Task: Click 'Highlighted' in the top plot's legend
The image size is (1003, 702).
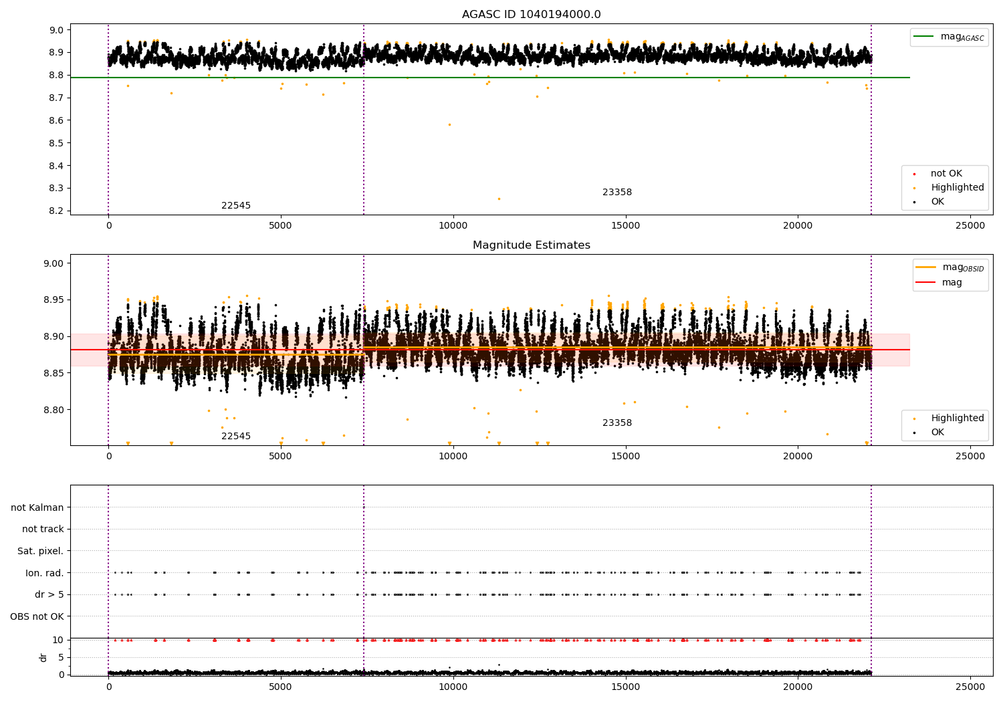Action: point(958,188)
